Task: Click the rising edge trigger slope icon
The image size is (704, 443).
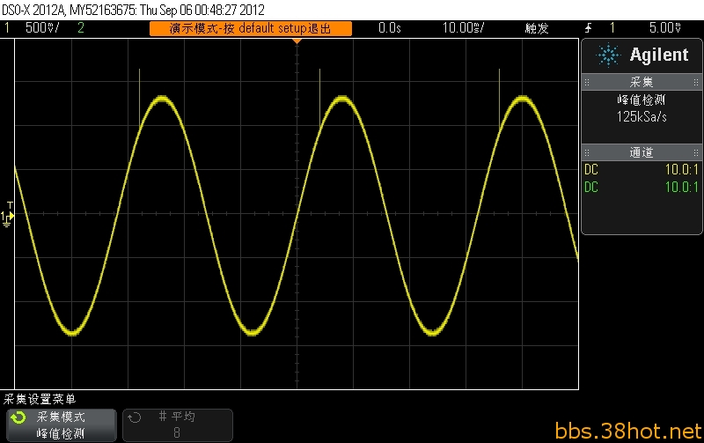Action: pyautogui.click(x=588, y=28)
